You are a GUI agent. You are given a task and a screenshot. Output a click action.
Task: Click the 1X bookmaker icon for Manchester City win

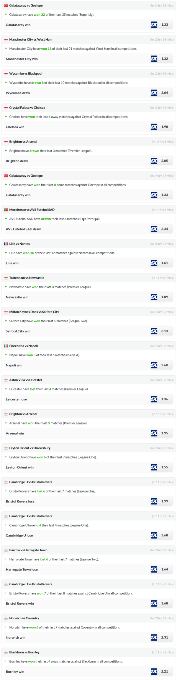pyautogui.click(x=154, y=59)
